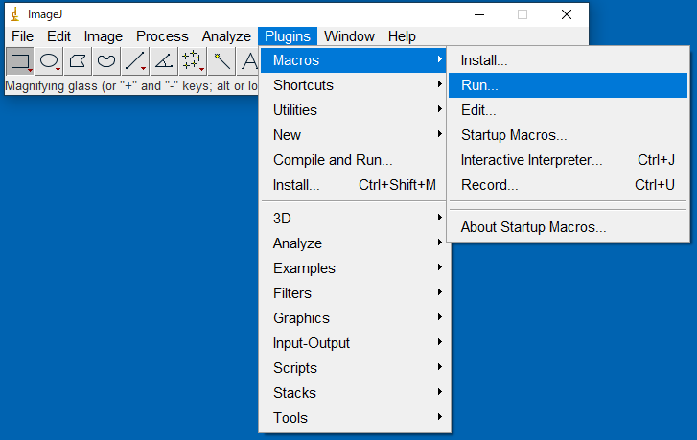Select the Text tool
The image size is (697, 440).
tap(248, 61)
